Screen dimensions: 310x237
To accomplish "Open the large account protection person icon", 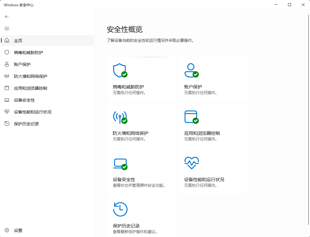I will point(191,70).
